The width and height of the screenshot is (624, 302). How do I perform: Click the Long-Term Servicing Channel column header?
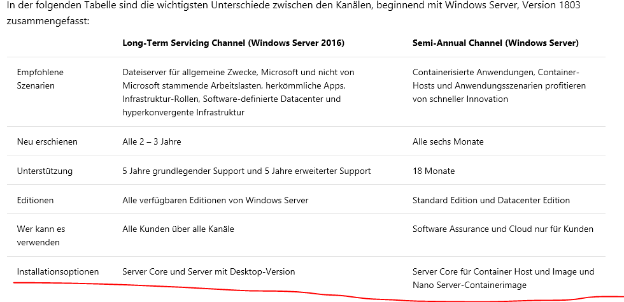pos(233,43)
